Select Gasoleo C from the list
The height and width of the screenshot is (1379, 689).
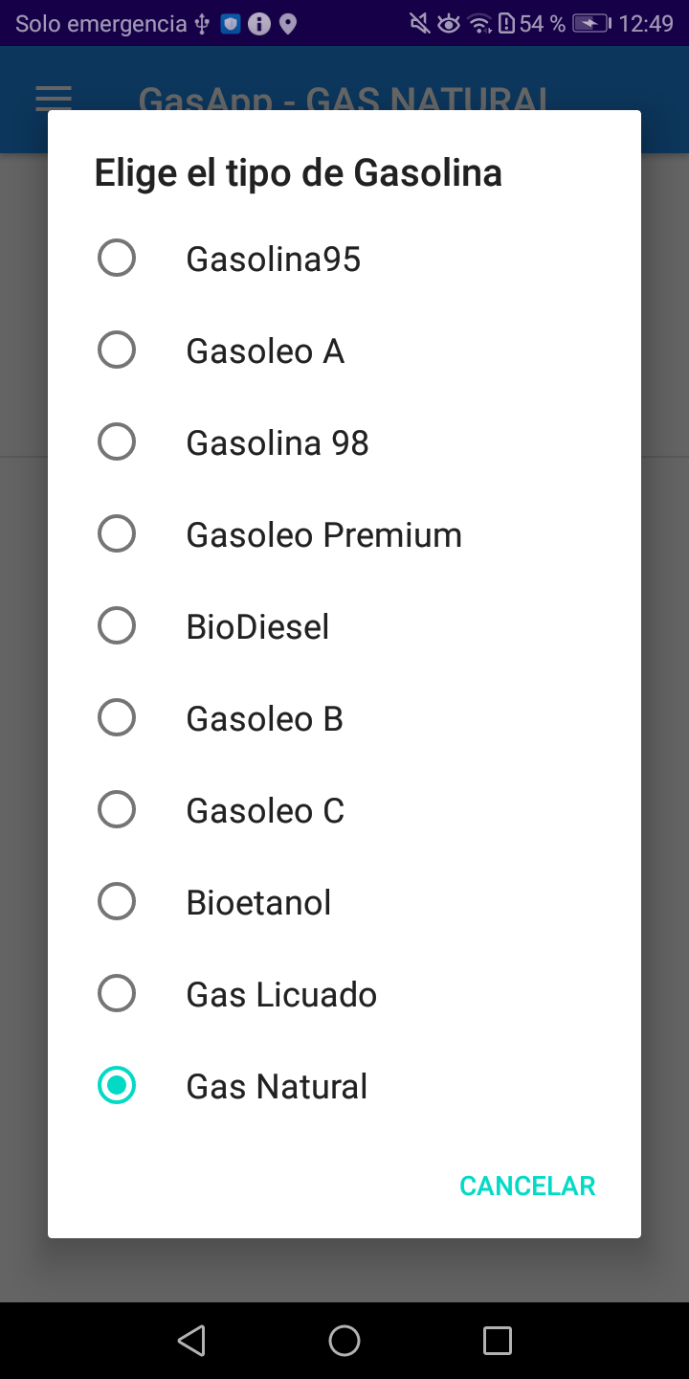[117, 810]
